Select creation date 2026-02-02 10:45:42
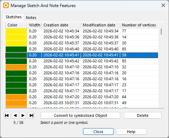The height and width of the screenshot is (138, 169). [x=61, y=61]
